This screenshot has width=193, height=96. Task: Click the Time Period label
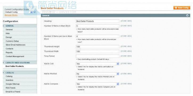[49, 56]
